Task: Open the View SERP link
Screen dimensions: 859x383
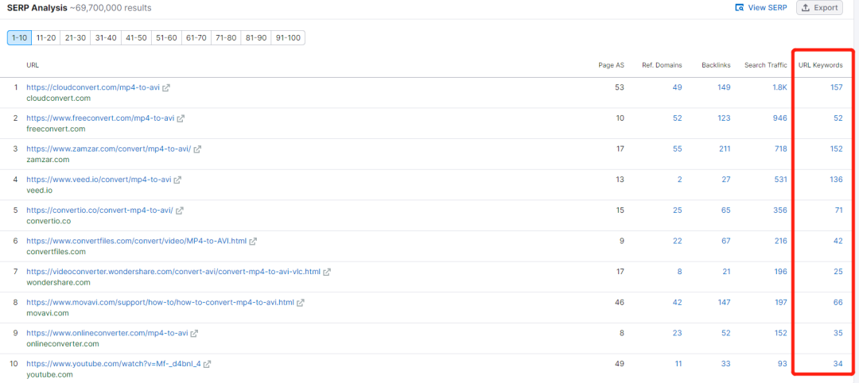Action: tap(760, 8)
